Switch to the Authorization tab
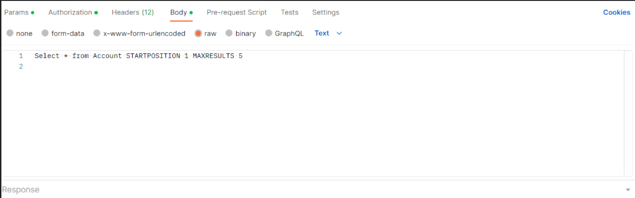The width and height of the screenshot is (635, 198). coord(70,12)
